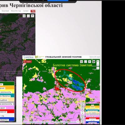Click the black globe icon on Zamglay map
The height and width of the screenshot is (125, 125).
(x=94, y=62)
